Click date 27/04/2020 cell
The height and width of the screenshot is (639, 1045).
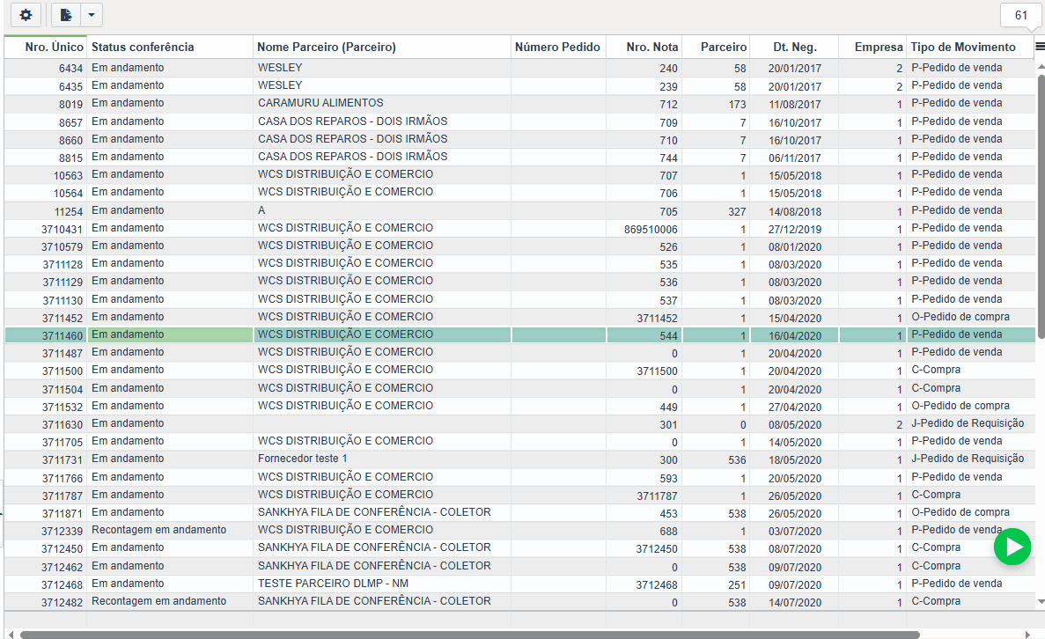[794, 407]
